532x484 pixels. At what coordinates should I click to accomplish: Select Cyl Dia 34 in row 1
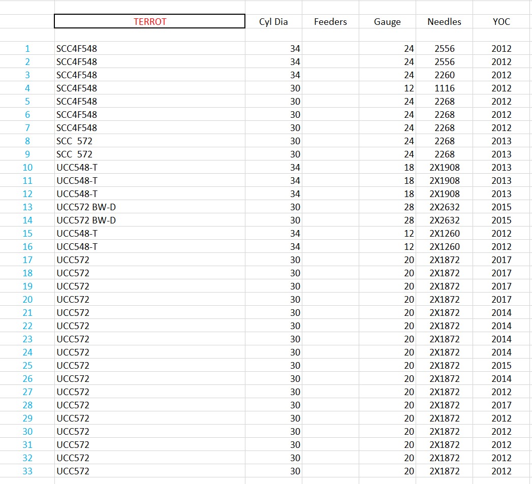273,49
